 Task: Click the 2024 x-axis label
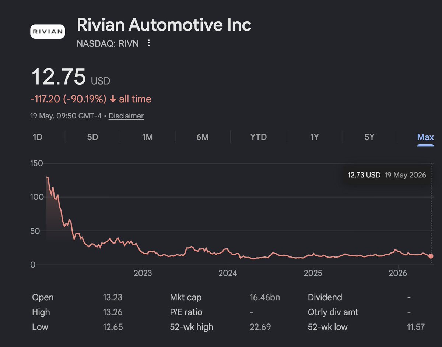(x=228, y=273)
